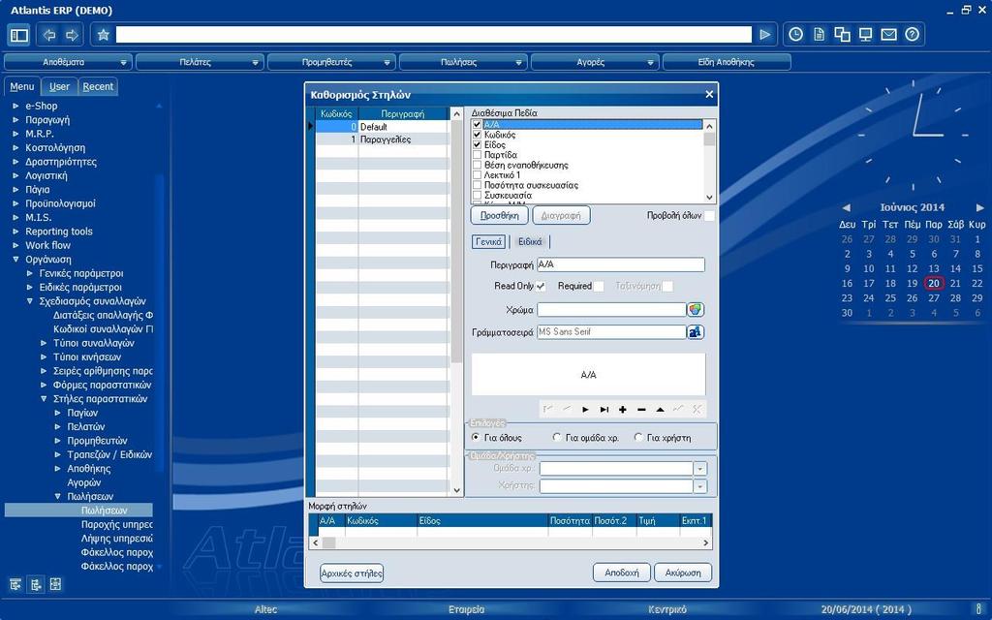This screenshot has width=992, height=620.
Task: Open the clock history icon
Action: click(x=796, y=35)
